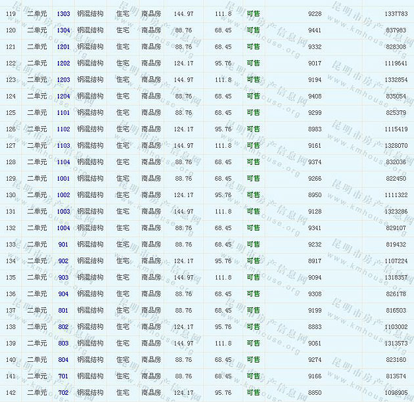
Task: Select row number 142 cell
Action: pyautogui.click(x=11, y=393)
